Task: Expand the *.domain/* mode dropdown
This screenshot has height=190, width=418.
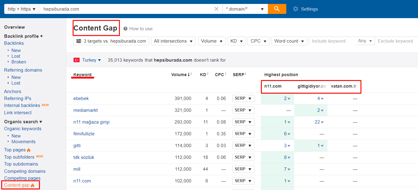Action: 245,9
